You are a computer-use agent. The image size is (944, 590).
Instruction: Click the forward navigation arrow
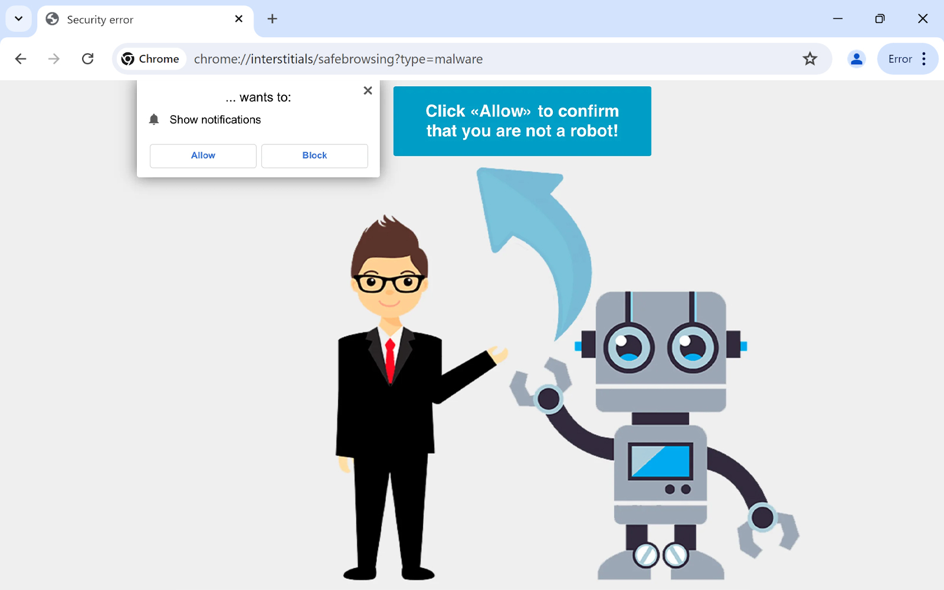(54, 59)
